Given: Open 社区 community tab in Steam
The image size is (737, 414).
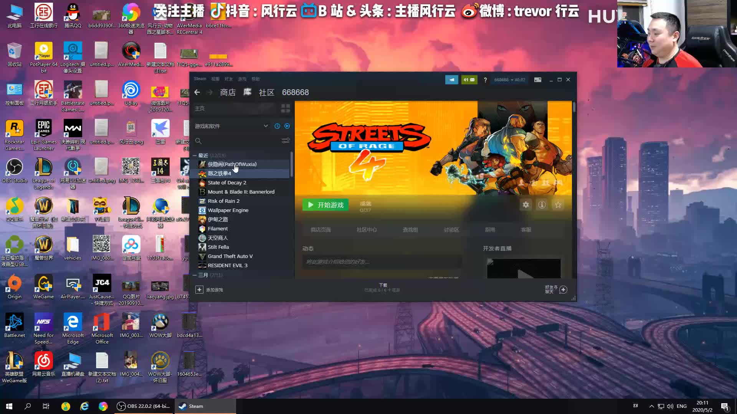Looking at the screenshot, I should click(266, 92).
